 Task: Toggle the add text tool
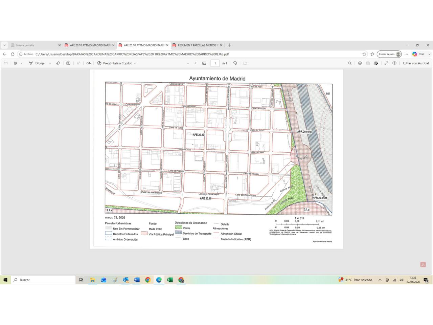(x=68, y=63)
